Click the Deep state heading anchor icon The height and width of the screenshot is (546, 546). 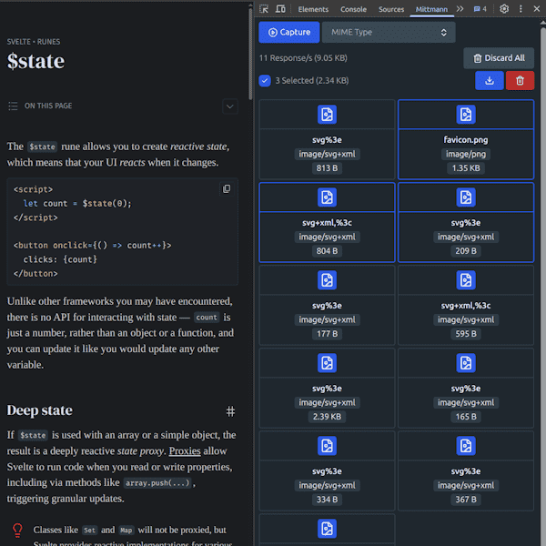(230, 411)
